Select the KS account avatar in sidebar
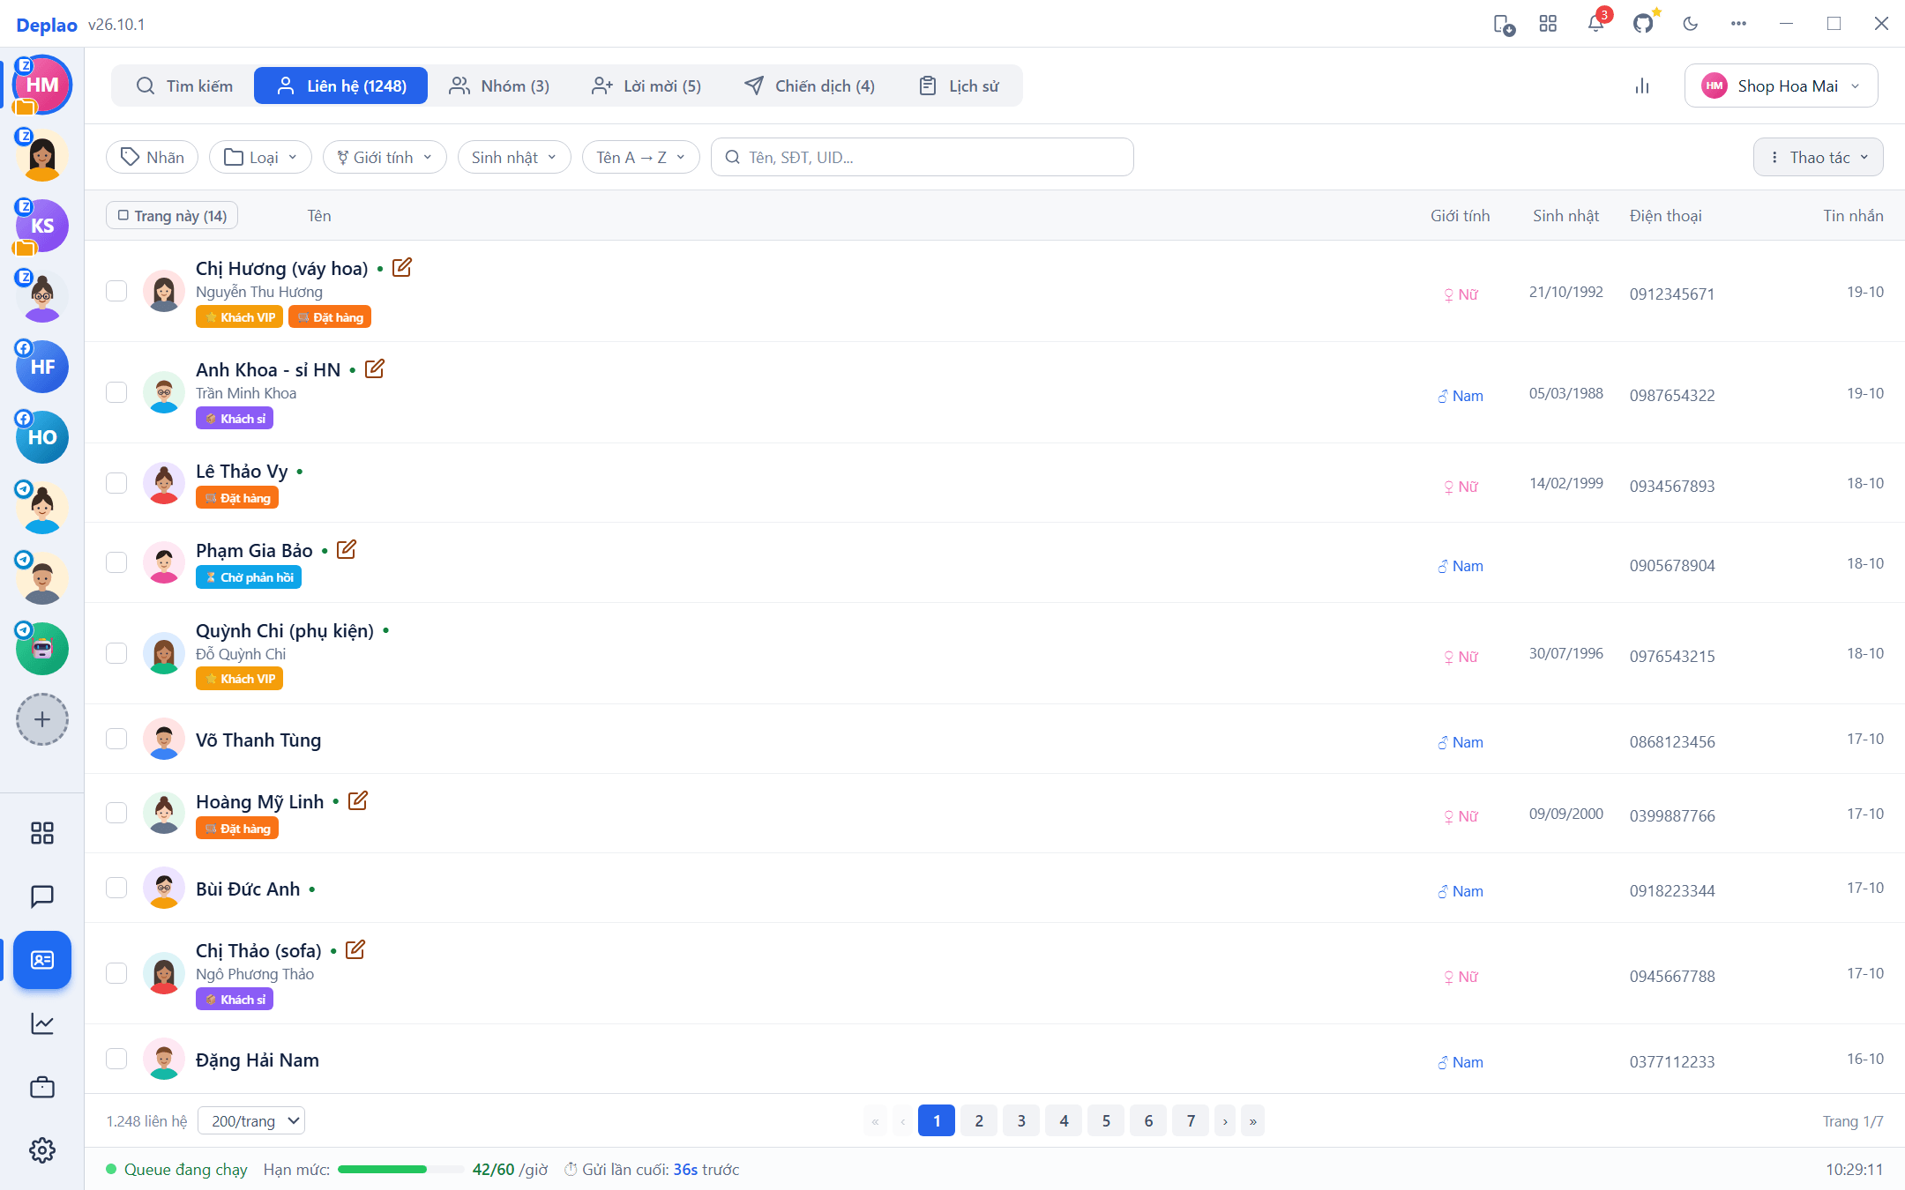Image resolution: width=1905 pixels, height=1190 pixels. pos(42,226)
